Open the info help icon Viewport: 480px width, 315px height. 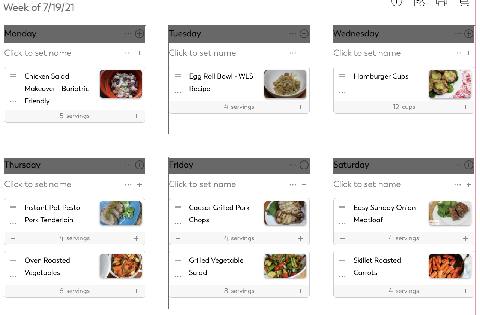pyautogui.click(x=396, y=3)
